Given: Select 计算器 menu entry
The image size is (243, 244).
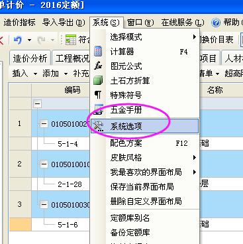Looking at the screenshot, I should coord(145,52).
